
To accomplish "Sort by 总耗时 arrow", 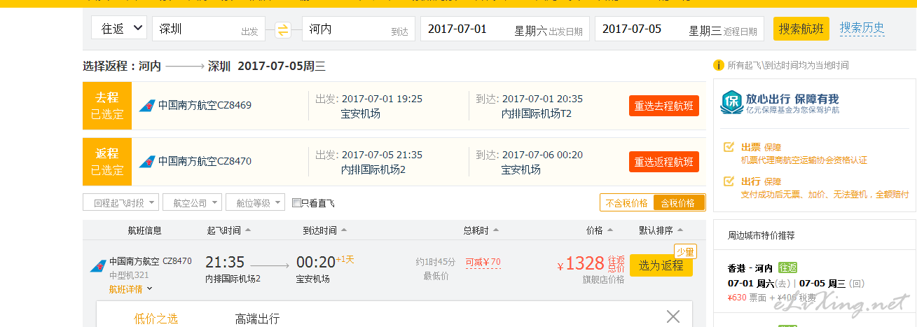I will click(496, 230).
